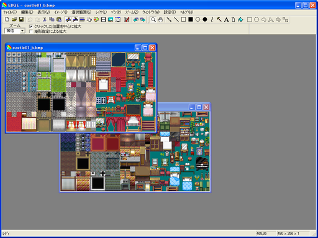
Task: Click the filmstrip layer toolbar icon
Action: [x=103, y=20]
